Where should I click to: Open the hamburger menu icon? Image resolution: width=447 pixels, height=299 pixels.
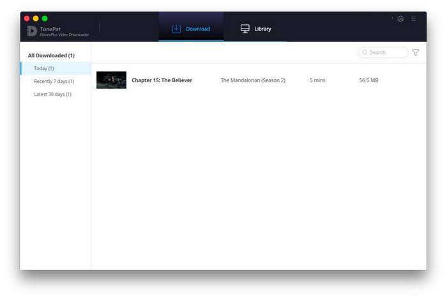(413, 18)
